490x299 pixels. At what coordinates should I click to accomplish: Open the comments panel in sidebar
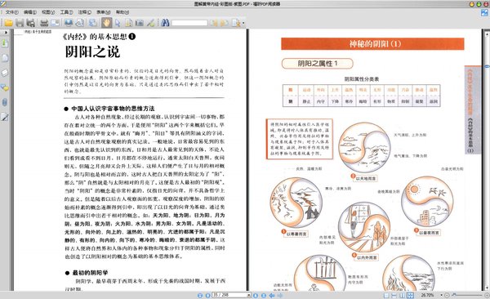(x=5, y=87)
